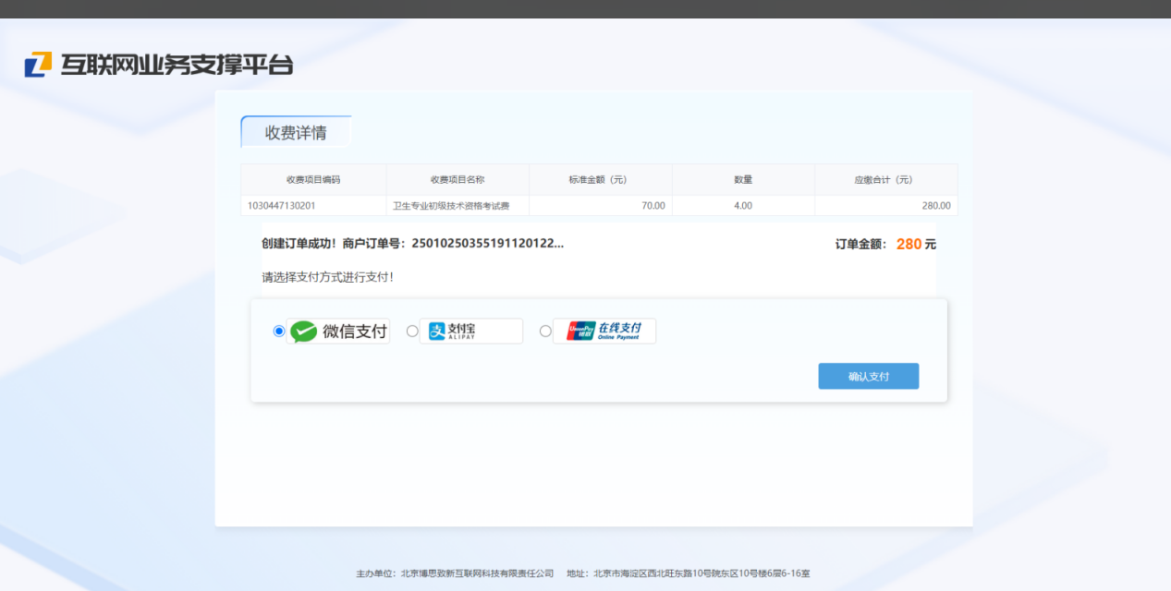
Task: Click the truncated merchant order number
Action: (x=487, y=244)
